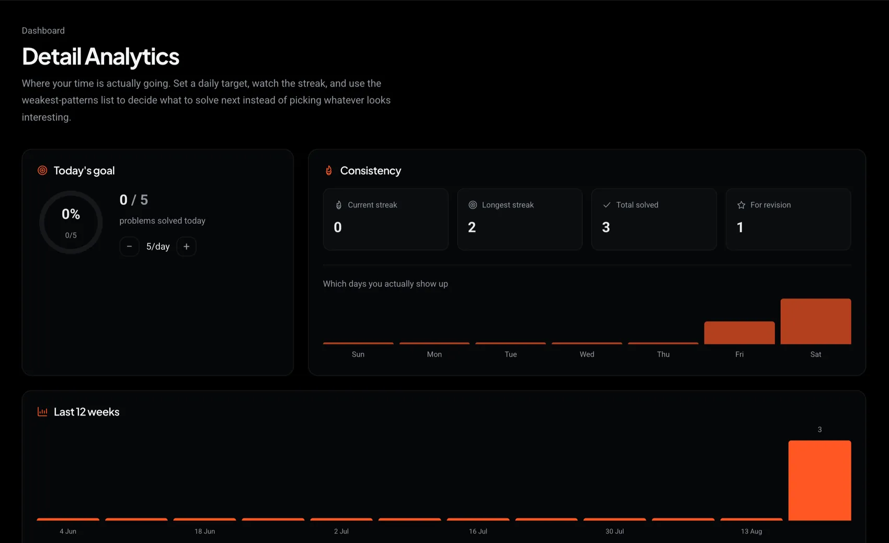
Task: Click the 18 Jun axis label
Action: tap(205, 531)
